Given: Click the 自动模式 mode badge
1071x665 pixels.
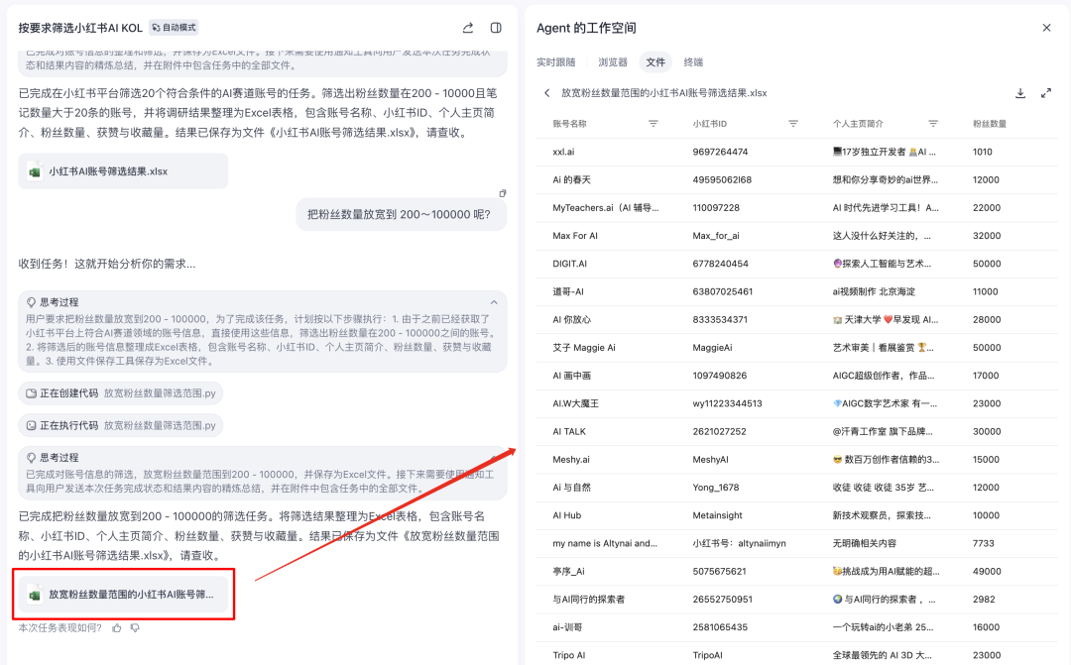Looking at the screenshot, I should pos(175,28).
